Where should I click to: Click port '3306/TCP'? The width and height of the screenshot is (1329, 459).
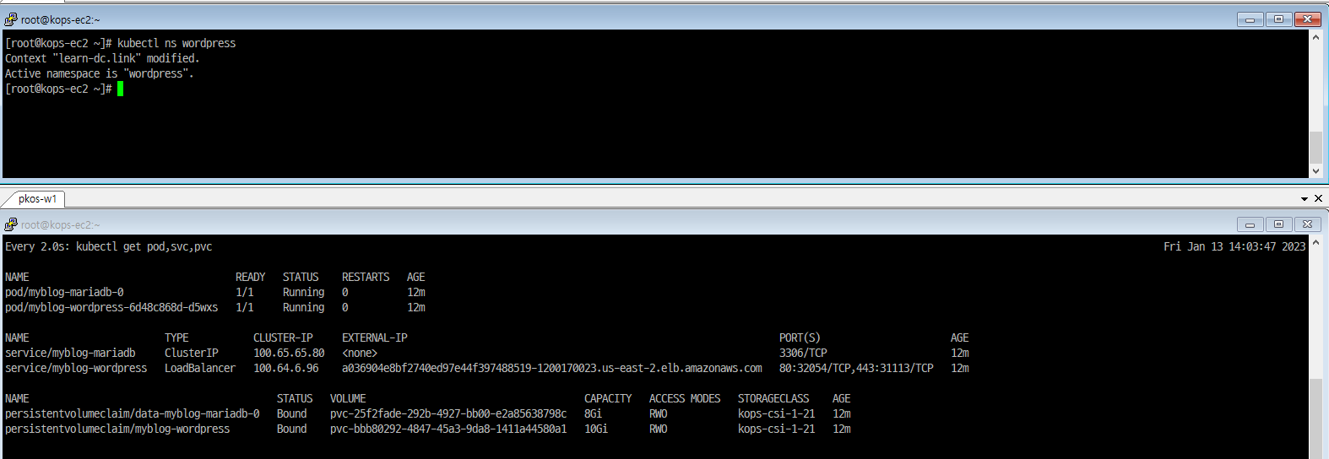(x=803, y=353)
